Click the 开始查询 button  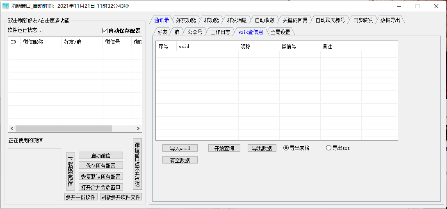224,148
